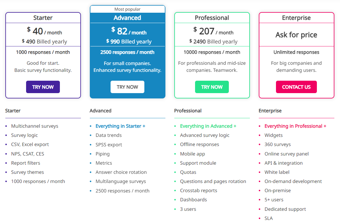Image resolution: width=340 pixels, height=222 pixels.
Task: Click the Crosstab reports feature item
Action: [199, 190]
